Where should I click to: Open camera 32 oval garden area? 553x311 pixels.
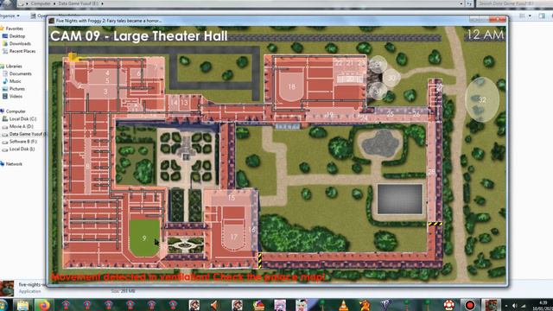[x=482, y=100]
